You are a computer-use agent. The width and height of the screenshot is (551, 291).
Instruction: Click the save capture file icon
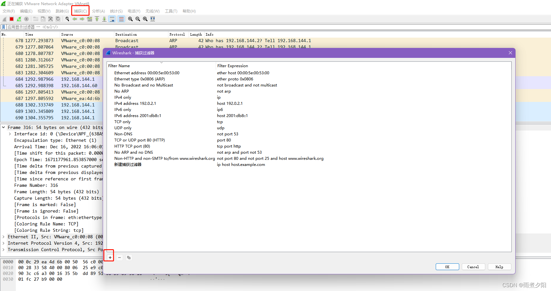coord(43,19)
